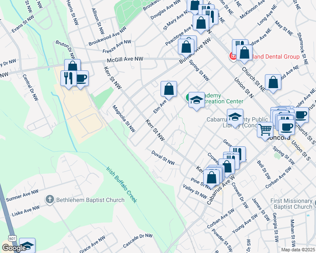The image size is (316, 253).
Task: Click the shopping bag marker near Crowell Dr
Action: pyautogui.click(x=227, y=167)
